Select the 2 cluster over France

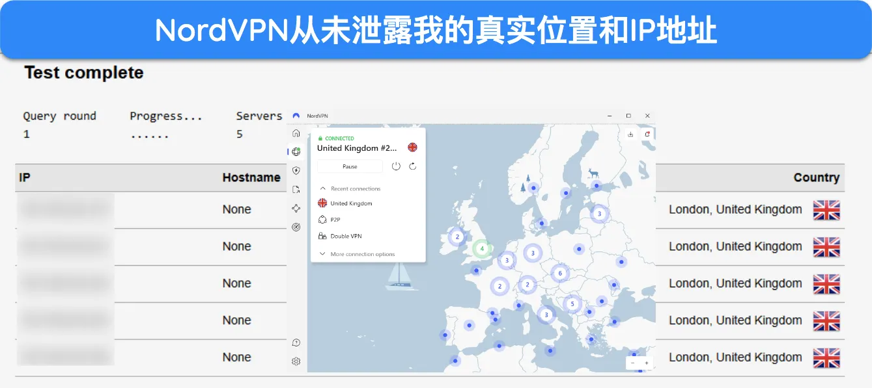499,286
